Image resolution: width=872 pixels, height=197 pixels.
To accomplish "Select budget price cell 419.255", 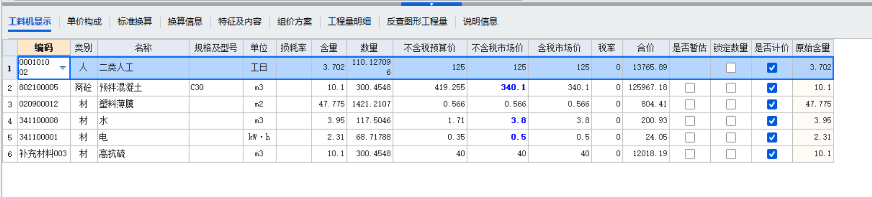I will pyautogui.click(x=430, y=88).
